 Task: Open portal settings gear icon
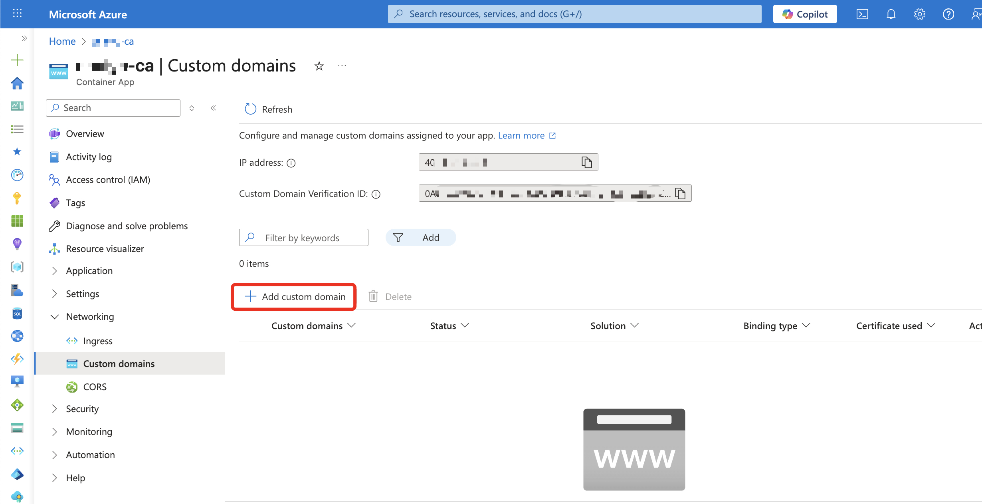point(920,14)
